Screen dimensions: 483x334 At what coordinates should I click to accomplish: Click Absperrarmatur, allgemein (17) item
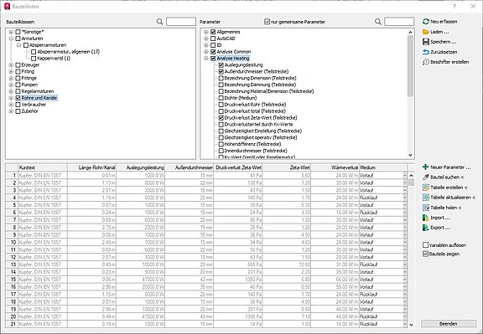[x=69, y=52]
